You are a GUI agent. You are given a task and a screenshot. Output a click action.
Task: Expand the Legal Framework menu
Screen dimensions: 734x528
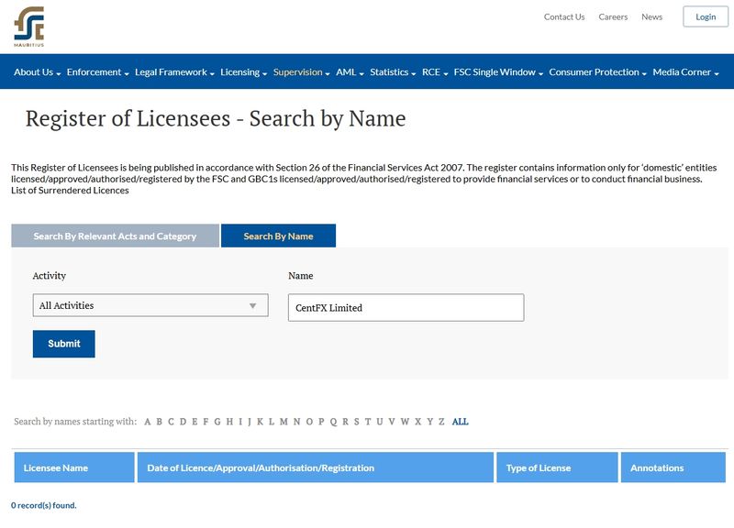click(x=174, y=72)
